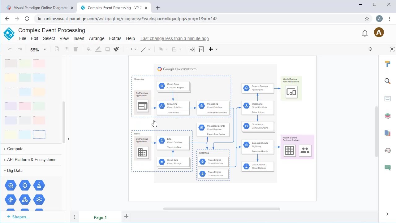Open the pages icon in the right sidebar
396x223 pixels.
coord(388,133)
